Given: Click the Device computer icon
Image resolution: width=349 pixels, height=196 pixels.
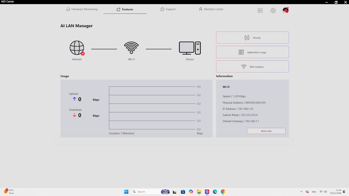Looking at the screenshot, I should [x=190, y=48].
